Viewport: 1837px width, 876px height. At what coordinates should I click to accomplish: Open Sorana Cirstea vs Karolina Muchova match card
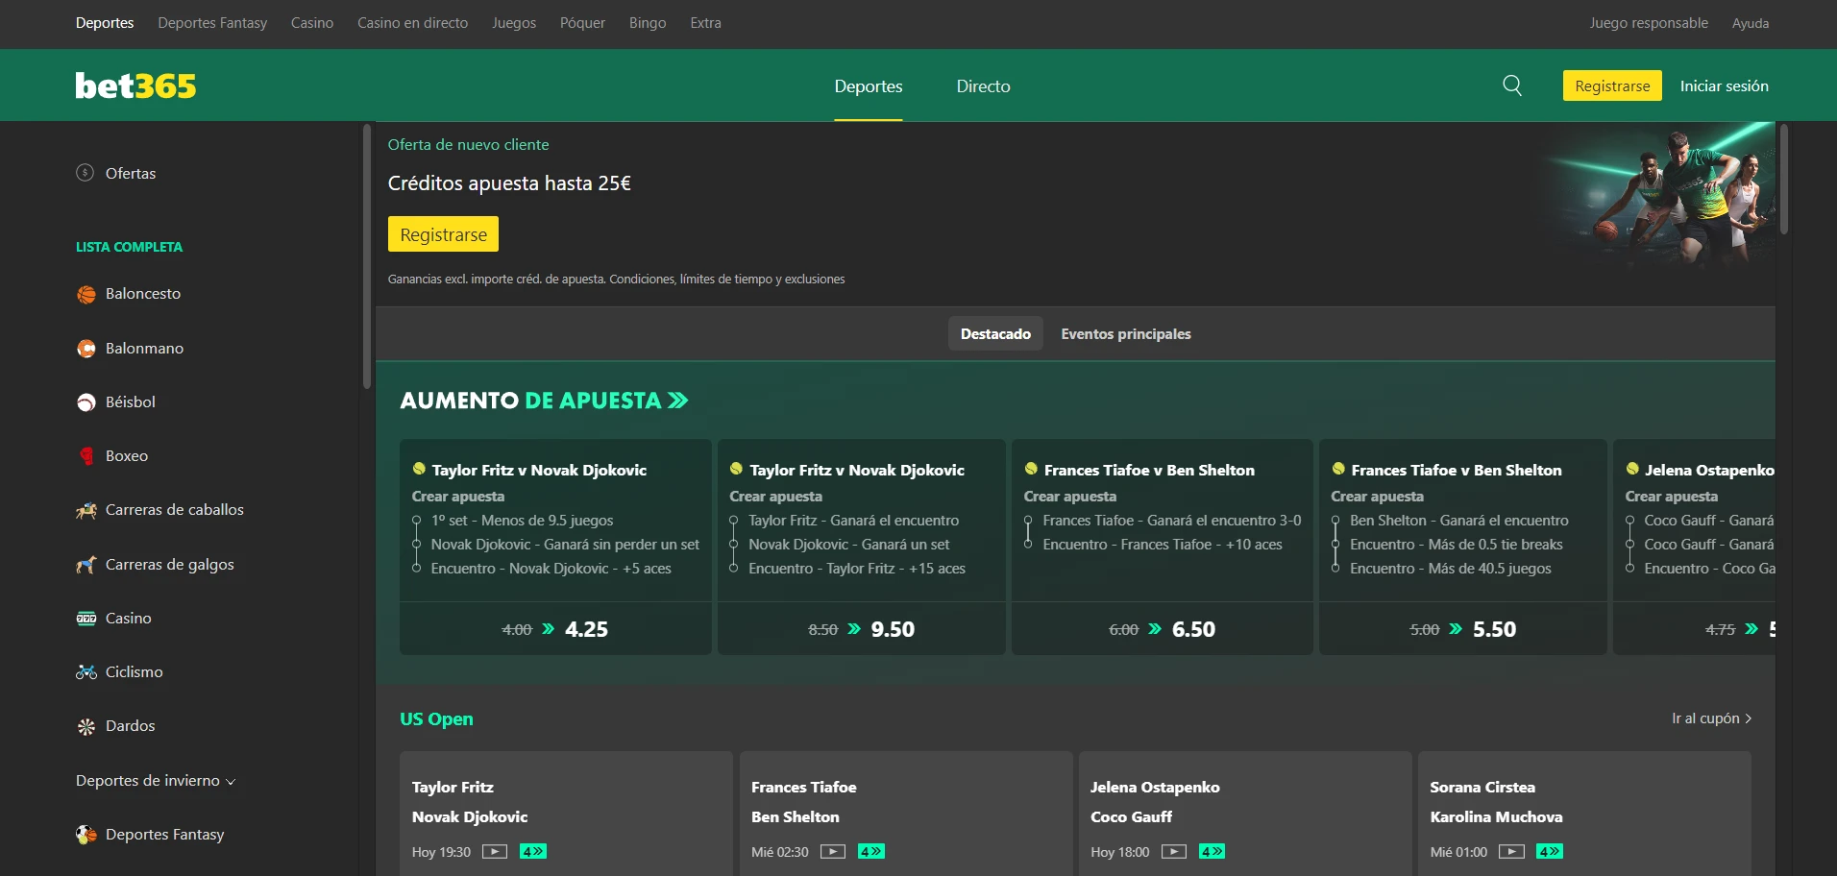pos(1584,814)
